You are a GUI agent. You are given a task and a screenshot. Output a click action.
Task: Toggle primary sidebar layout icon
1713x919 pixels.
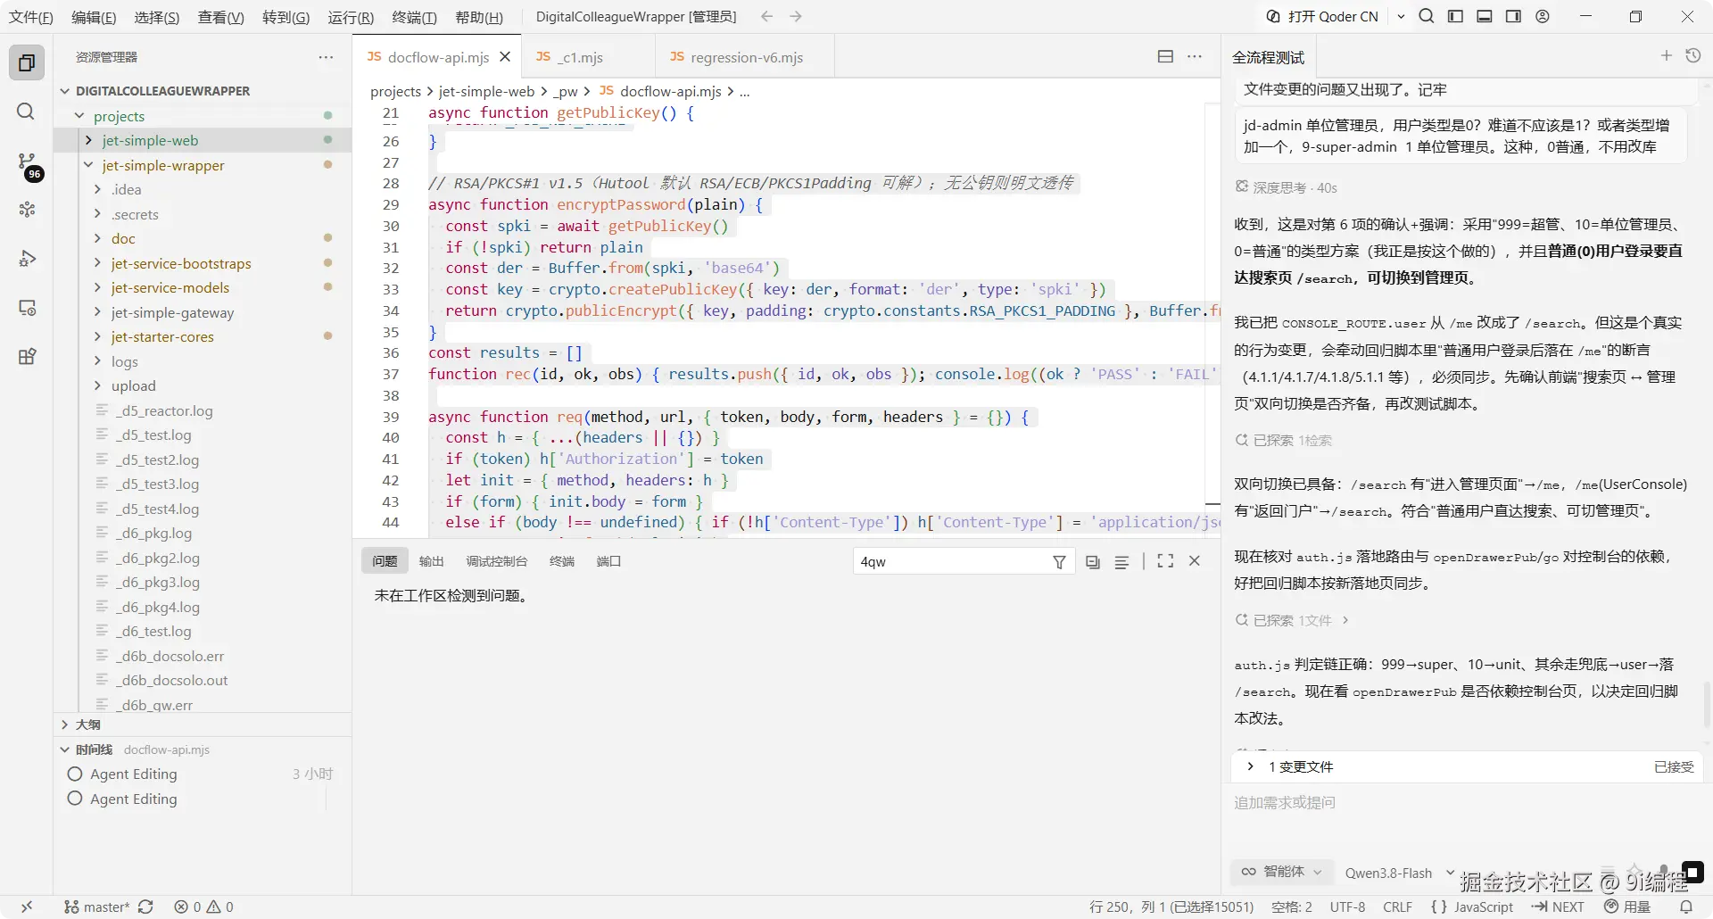click(x=1455, y=16)
